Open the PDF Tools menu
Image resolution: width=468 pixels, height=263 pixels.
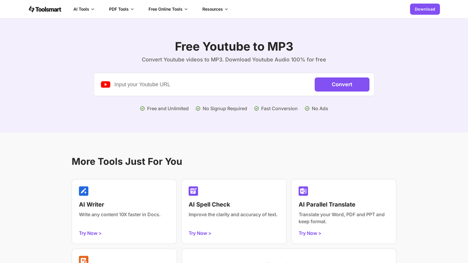pyautogui.click(x=121, y=9)
